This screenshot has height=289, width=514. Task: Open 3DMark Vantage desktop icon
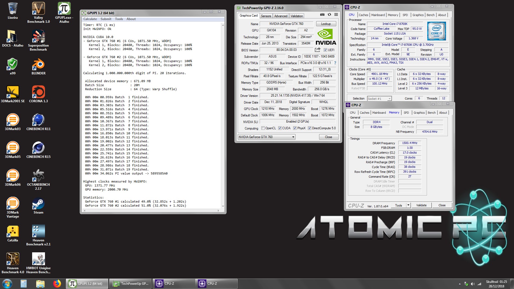tap(13, 207)
